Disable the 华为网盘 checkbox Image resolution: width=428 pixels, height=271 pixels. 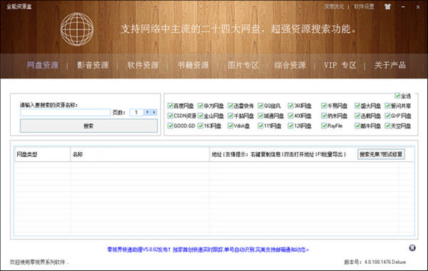click(200, 106)
